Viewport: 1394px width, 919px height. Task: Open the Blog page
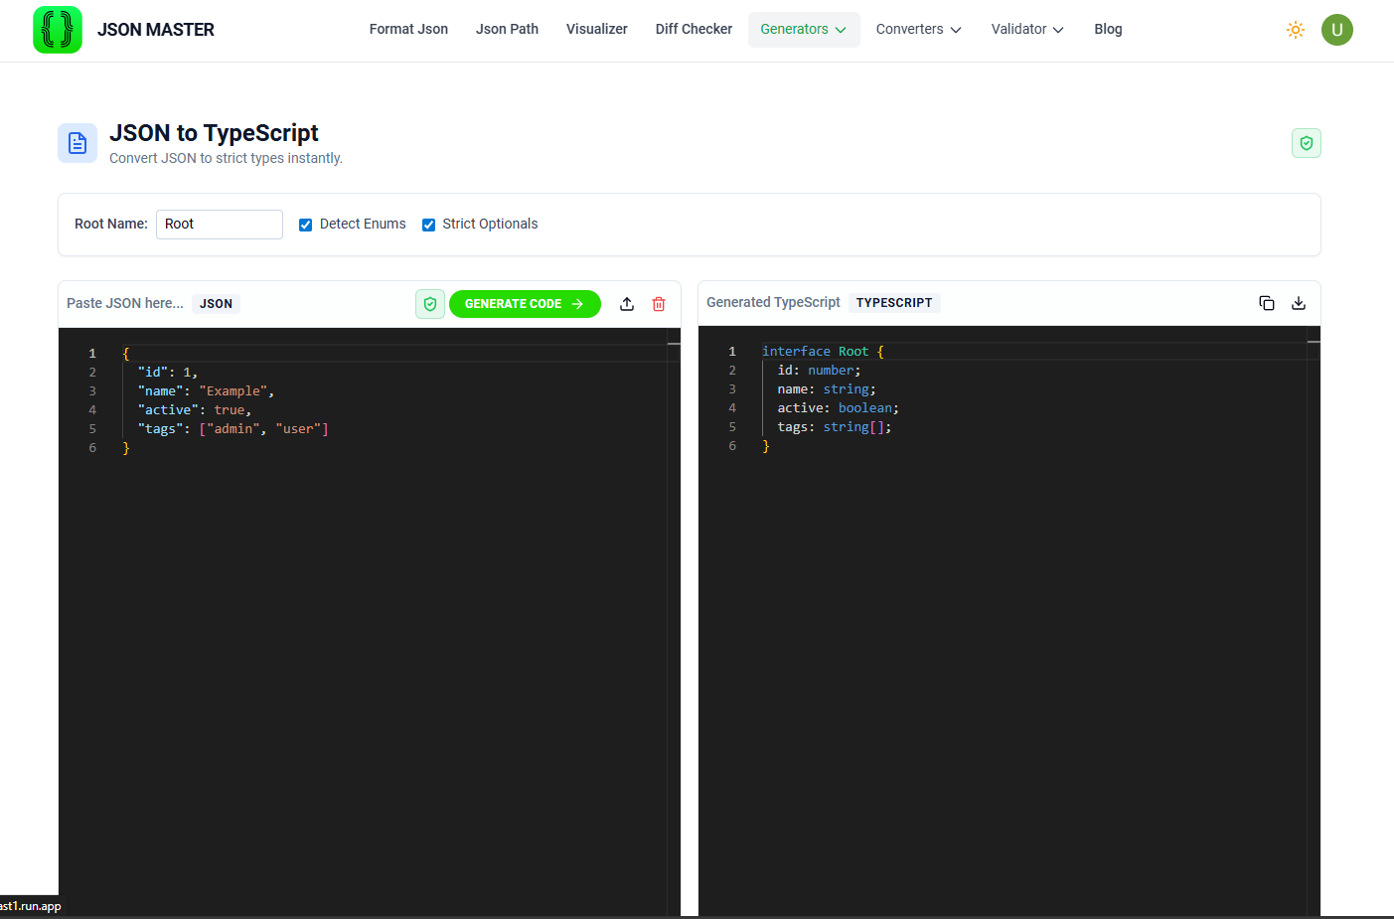(1108, 29)
